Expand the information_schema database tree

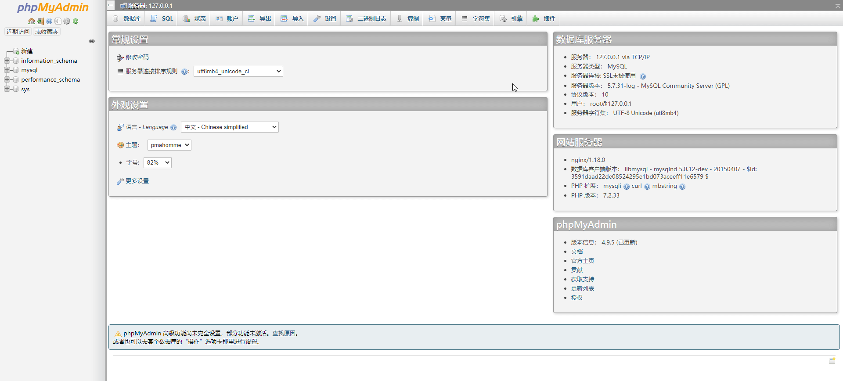coord(7,61)
